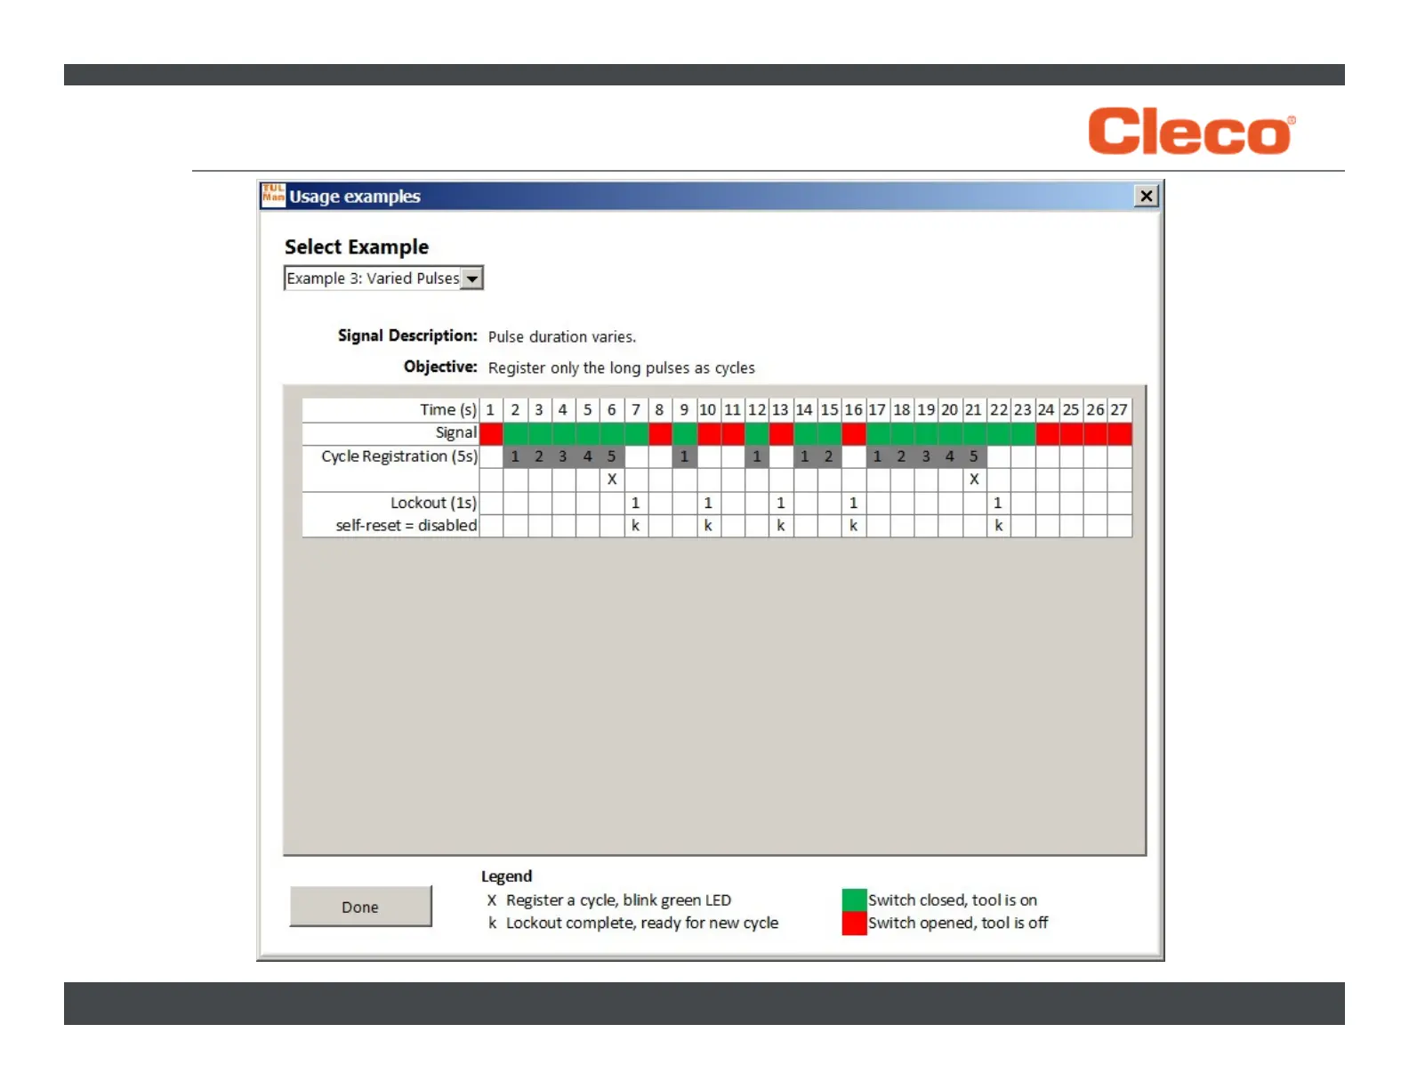
Task: Click the 'Usage examples' title bar text
Action: (354, 197)
